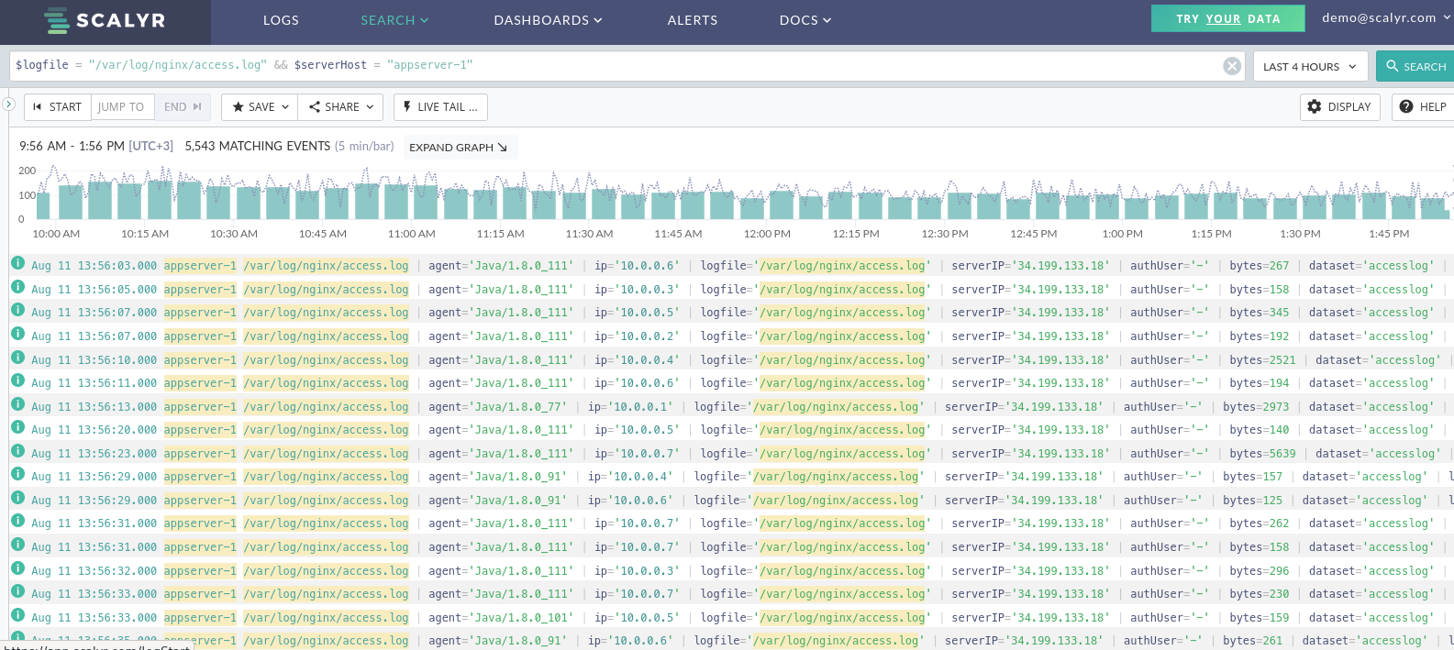Open Display settings gear button
Image resolution: width=1454 pixels, height=650 pixels.
(x=1339, y=107)
